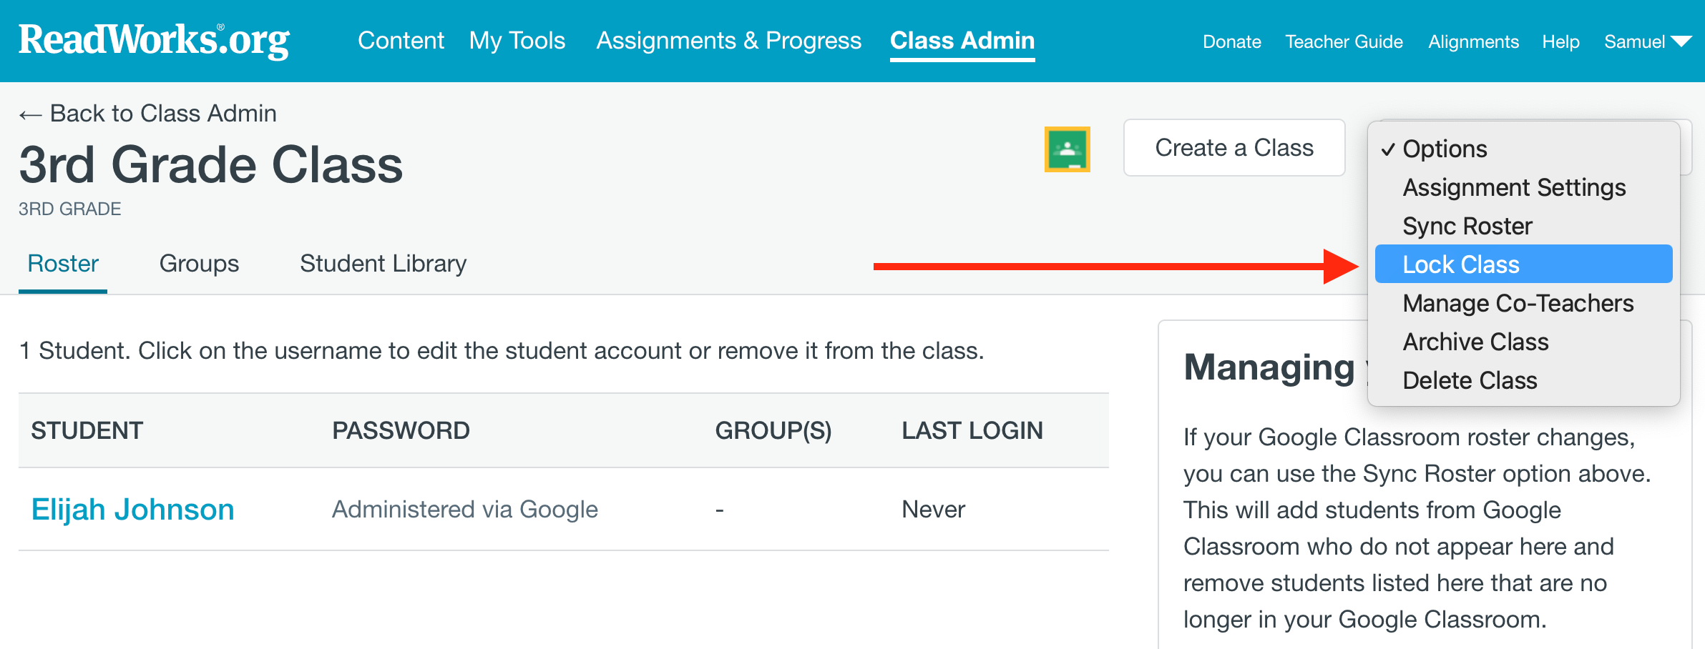Click the PASSWORD column header
This screenshot has width=1705, height=649.
[x=401, y=430]
